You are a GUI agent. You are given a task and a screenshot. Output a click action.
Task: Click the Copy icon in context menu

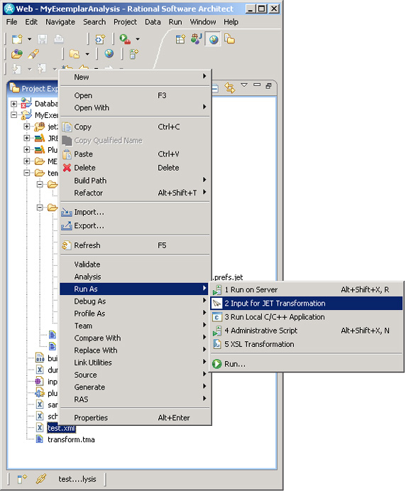point(67,127)
